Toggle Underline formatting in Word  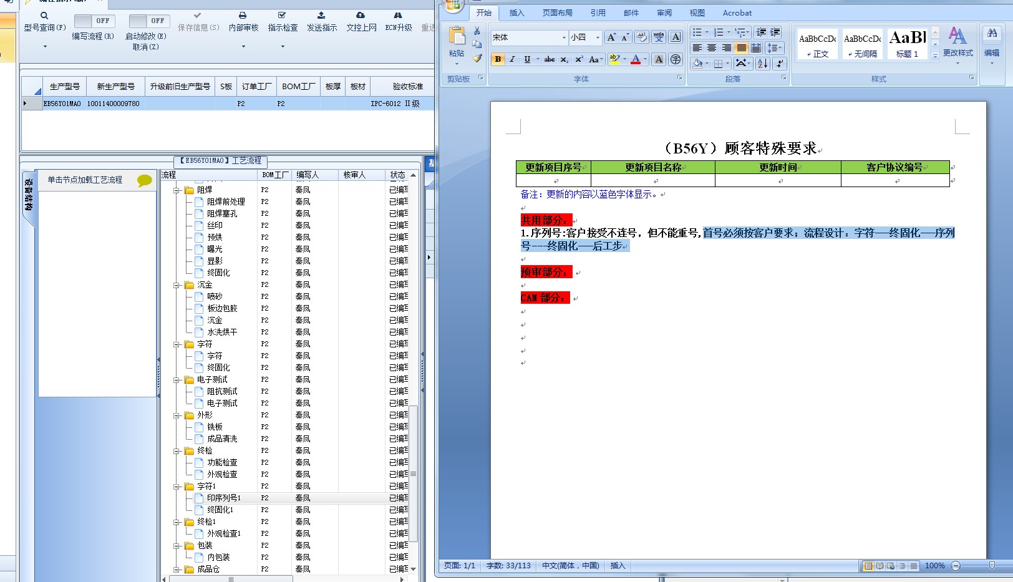[527, 59]
